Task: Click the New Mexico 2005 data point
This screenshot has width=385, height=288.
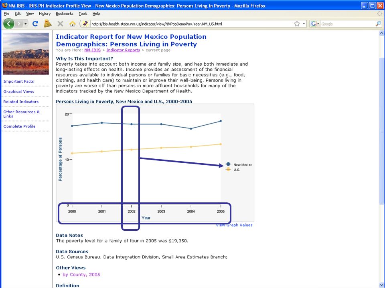Action: tap(221, 121)
